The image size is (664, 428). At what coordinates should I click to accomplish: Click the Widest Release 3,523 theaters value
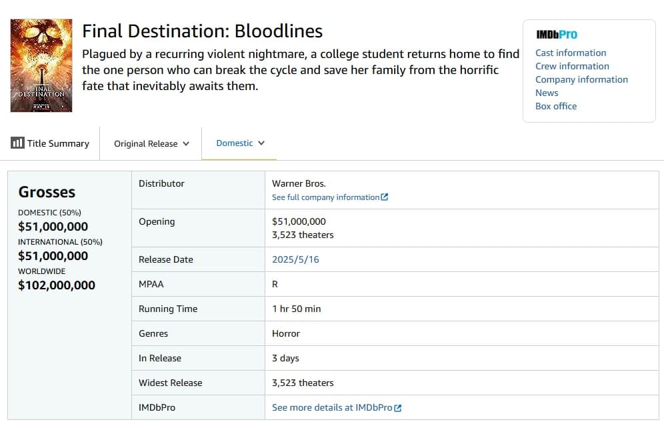[303, 383]
